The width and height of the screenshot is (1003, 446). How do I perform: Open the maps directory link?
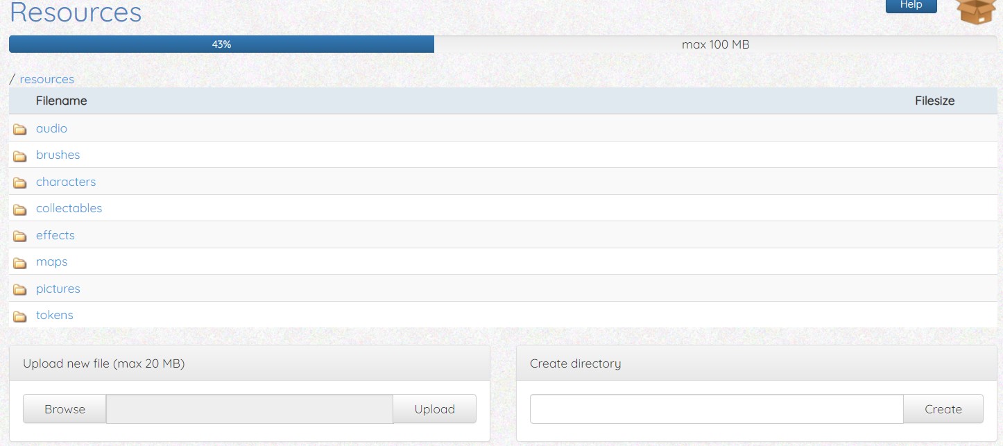[x=51, y=261]
